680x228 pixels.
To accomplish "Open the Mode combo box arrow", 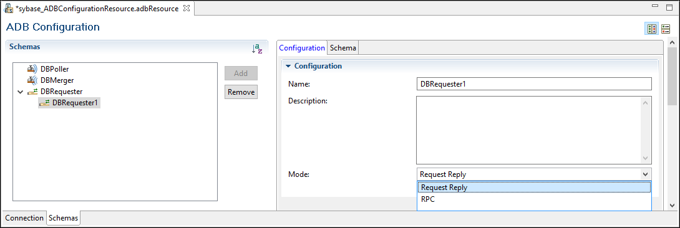I will click(645, 174).
